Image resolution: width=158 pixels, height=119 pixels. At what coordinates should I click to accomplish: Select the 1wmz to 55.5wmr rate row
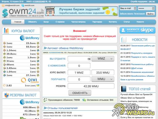(21, 47)
